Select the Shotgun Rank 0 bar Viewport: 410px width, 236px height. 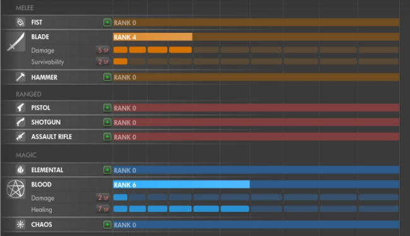pos(256,122)
